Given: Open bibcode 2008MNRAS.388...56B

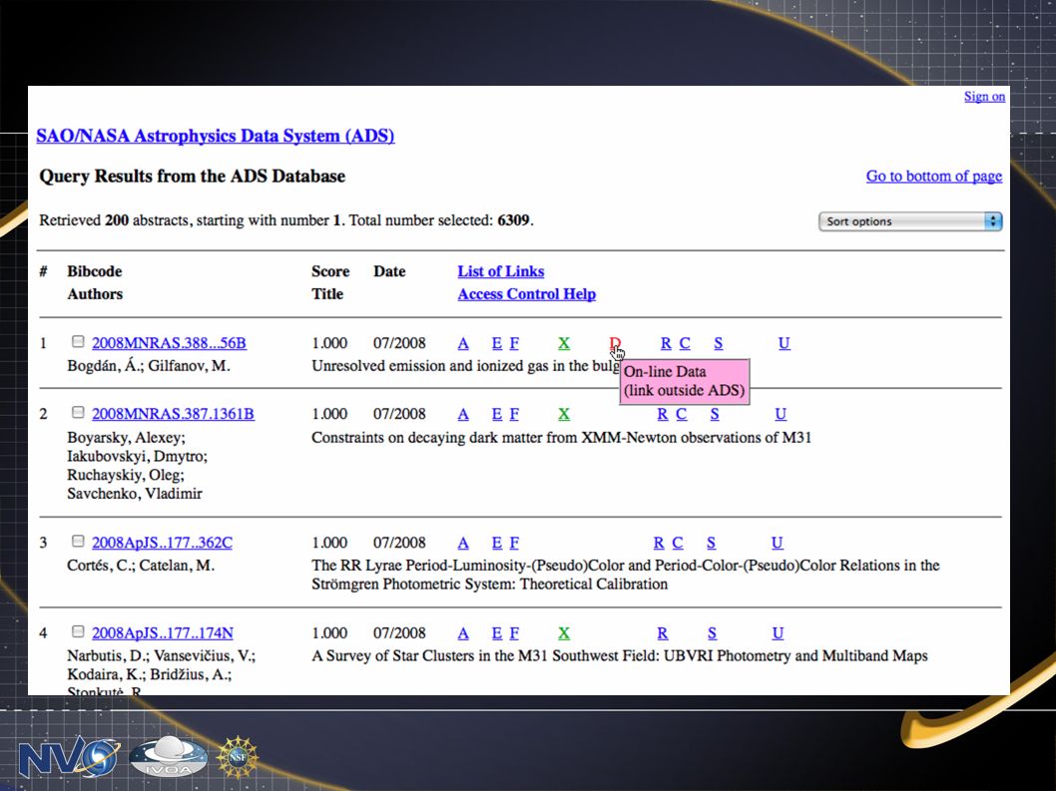Looking at the screenshot, I should (169, 343).
